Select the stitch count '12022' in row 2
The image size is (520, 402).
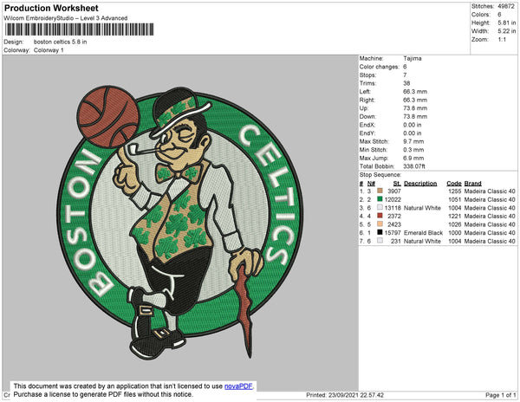[x=393, y=199]
